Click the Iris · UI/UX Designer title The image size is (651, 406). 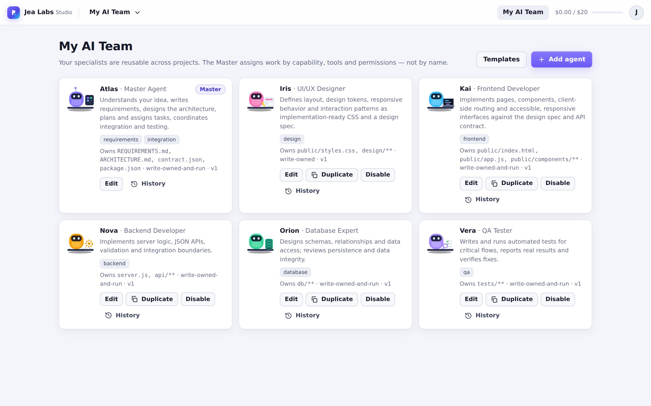pos(313,89)
